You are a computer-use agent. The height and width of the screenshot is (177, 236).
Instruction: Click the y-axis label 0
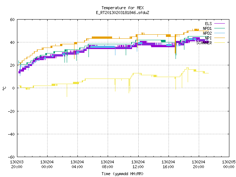tap(14, 88)
